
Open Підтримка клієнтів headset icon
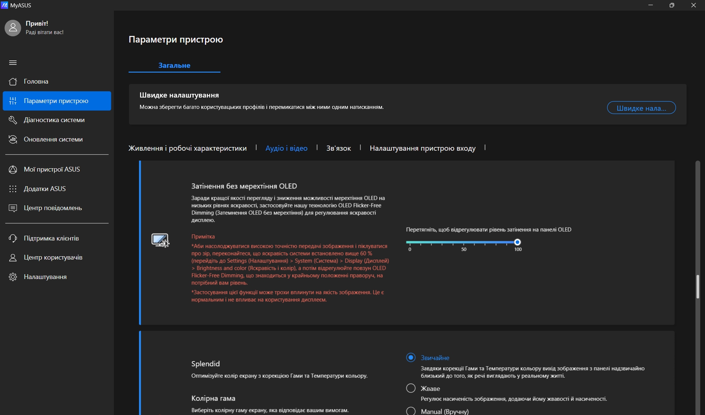[13, 238]
